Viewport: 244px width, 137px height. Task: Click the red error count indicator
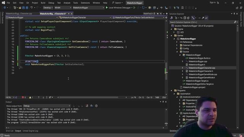point(24,97)
